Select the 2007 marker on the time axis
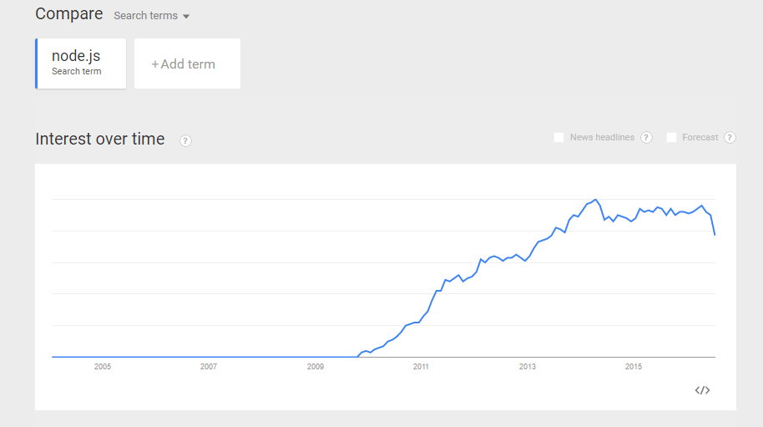 point(209,367)
